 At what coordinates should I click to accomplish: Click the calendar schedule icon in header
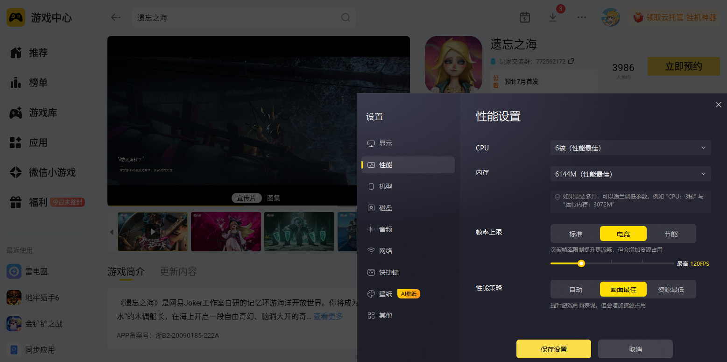(x=525, y=17)
